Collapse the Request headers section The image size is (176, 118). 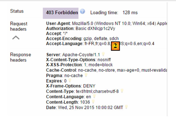[16, 38]
